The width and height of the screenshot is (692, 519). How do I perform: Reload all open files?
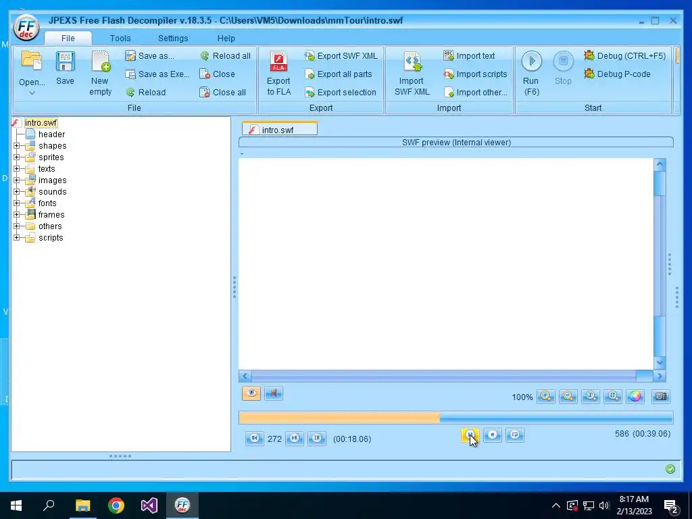click(225, 55)
